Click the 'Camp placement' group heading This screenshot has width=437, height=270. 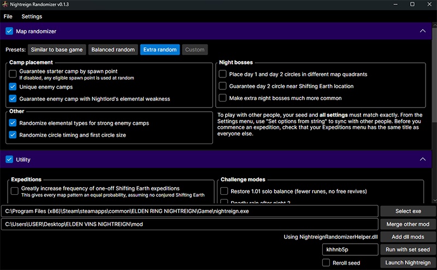click(31, 62)
